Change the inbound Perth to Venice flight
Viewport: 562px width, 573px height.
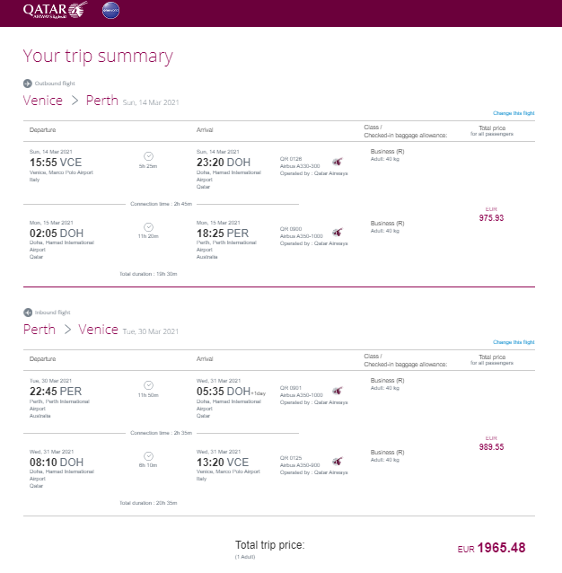514,342
